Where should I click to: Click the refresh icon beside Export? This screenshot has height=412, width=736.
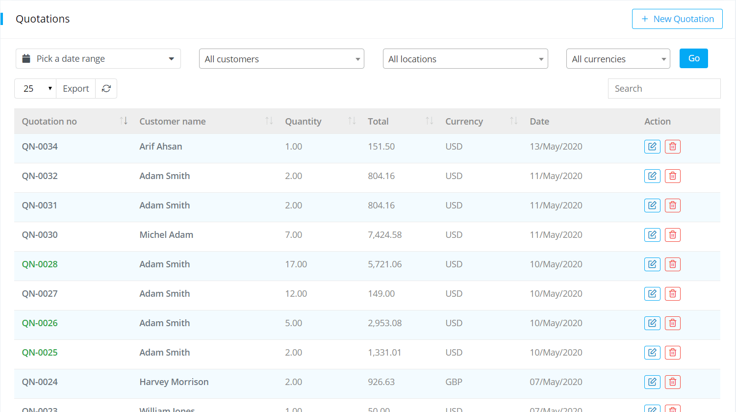(x=106, y=89)
